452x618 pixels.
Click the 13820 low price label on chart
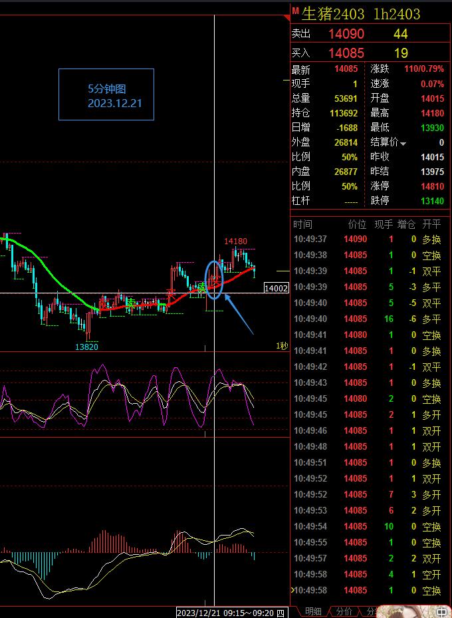pyautogui.click(x=86, y=347)
